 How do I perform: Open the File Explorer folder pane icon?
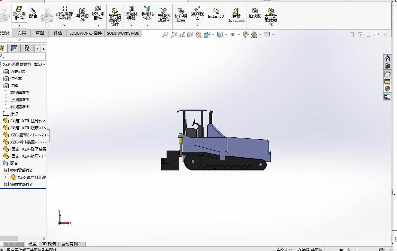point(387,74)
